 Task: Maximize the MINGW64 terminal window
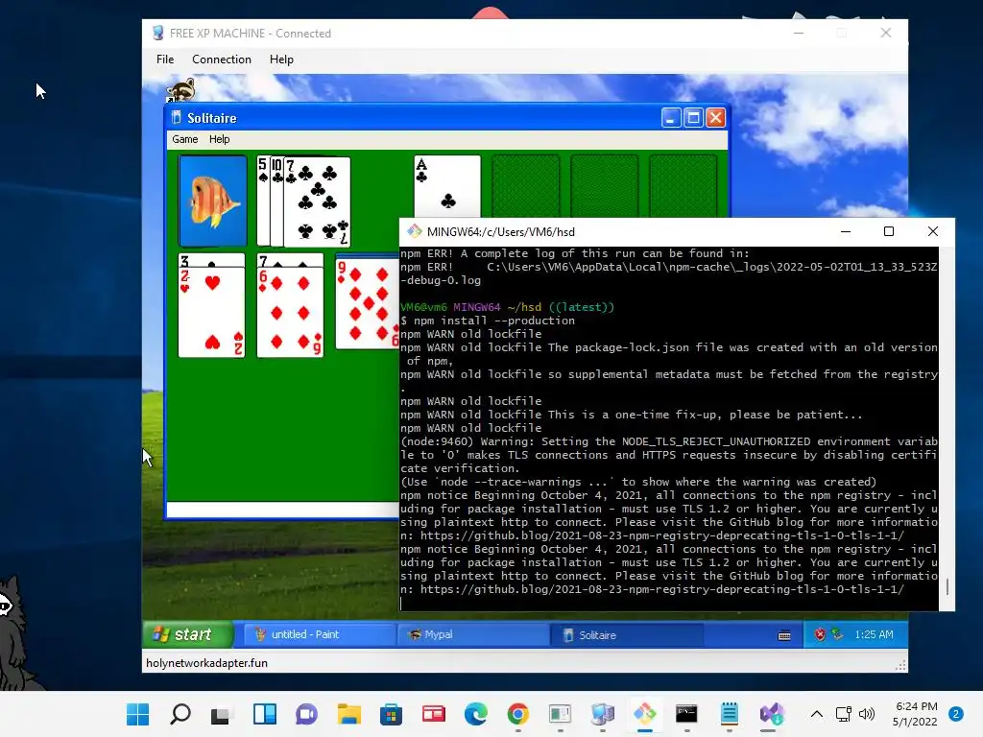[x=888, y=231]
